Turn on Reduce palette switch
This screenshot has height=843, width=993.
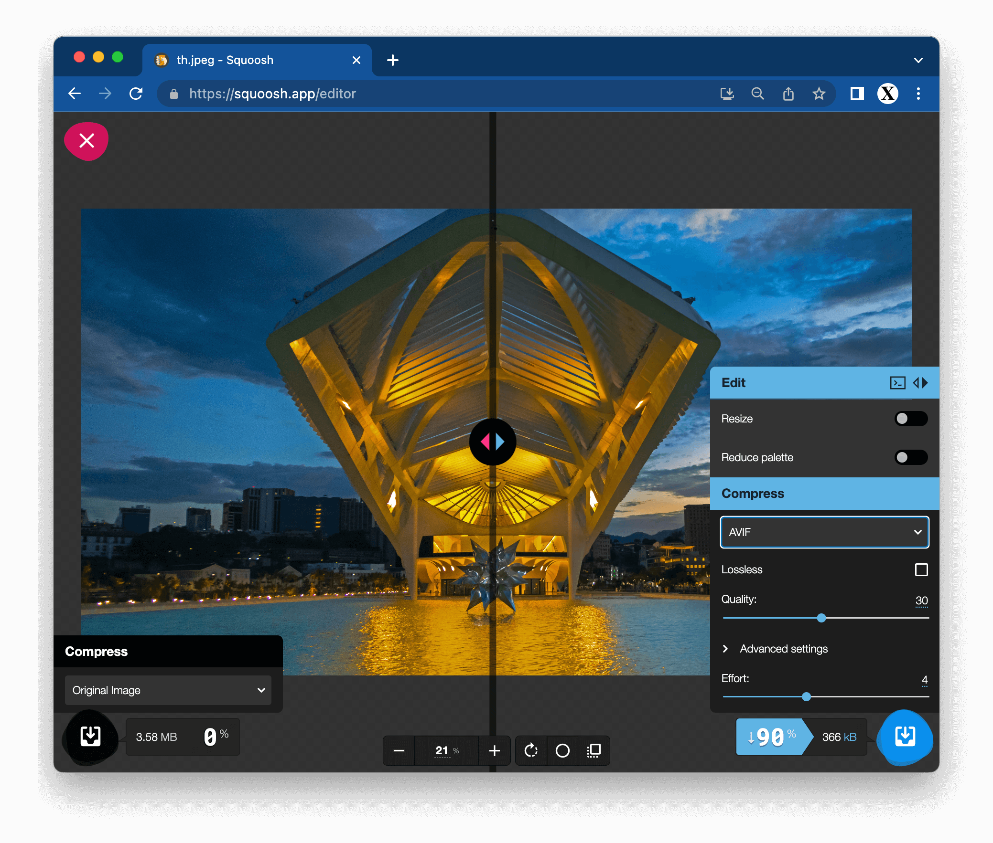pyautogui.click(x=911, y=457)
